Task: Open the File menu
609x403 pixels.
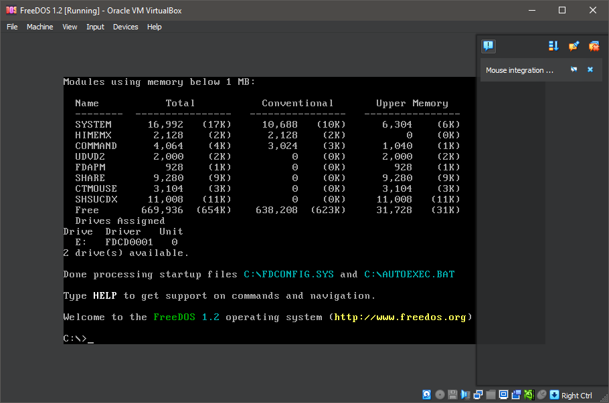Action: point(12,27)
